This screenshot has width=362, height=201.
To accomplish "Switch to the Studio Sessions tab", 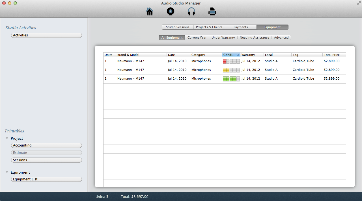I will (178, 27).
